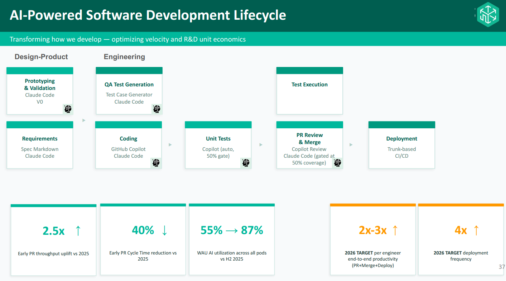
Task: Click the Unit Tests card heading
Action: 218,139
